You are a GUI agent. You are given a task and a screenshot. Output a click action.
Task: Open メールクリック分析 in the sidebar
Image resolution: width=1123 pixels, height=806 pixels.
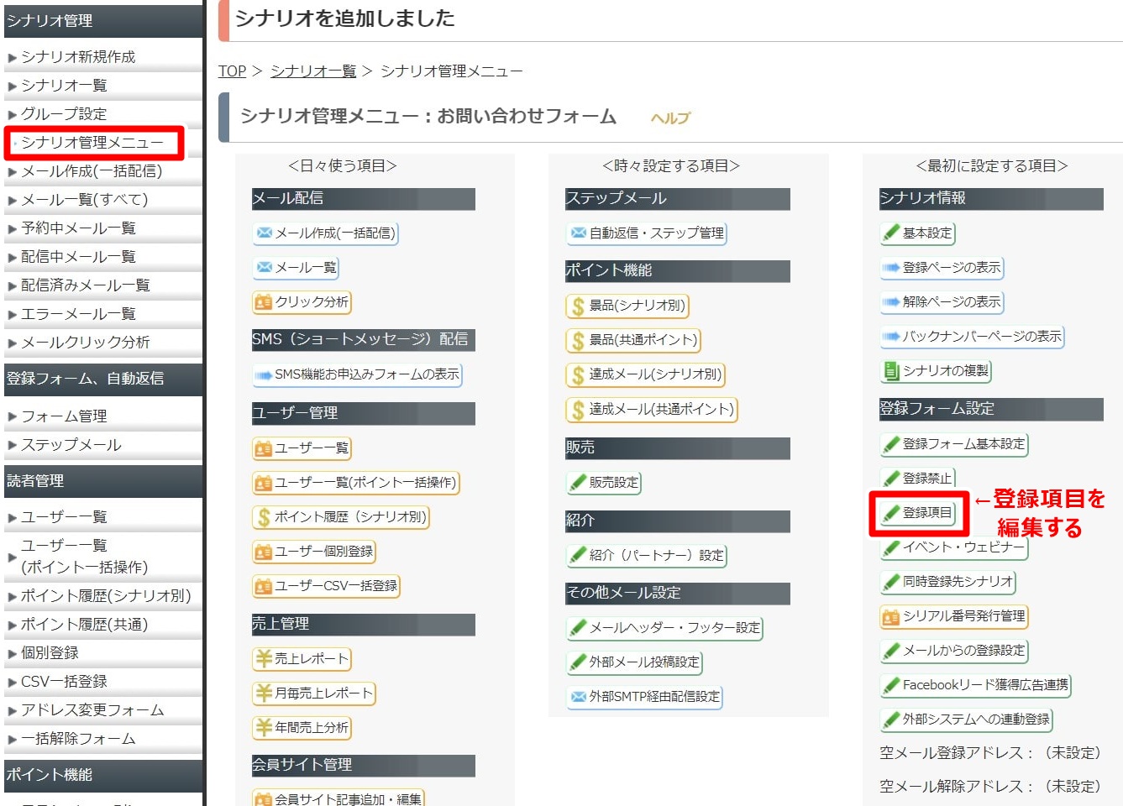pyautogui.click(x=86, y=343)
